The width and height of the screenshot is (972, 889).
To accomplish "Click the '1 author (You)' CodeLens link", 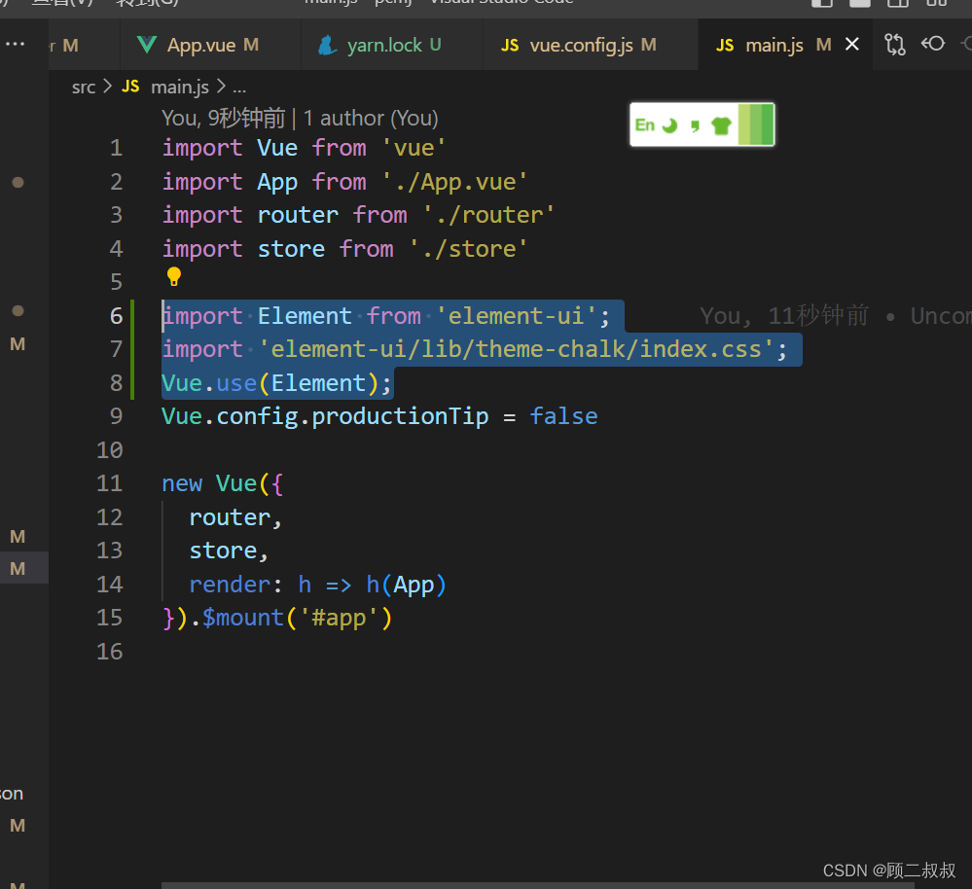I will point(372,118).
